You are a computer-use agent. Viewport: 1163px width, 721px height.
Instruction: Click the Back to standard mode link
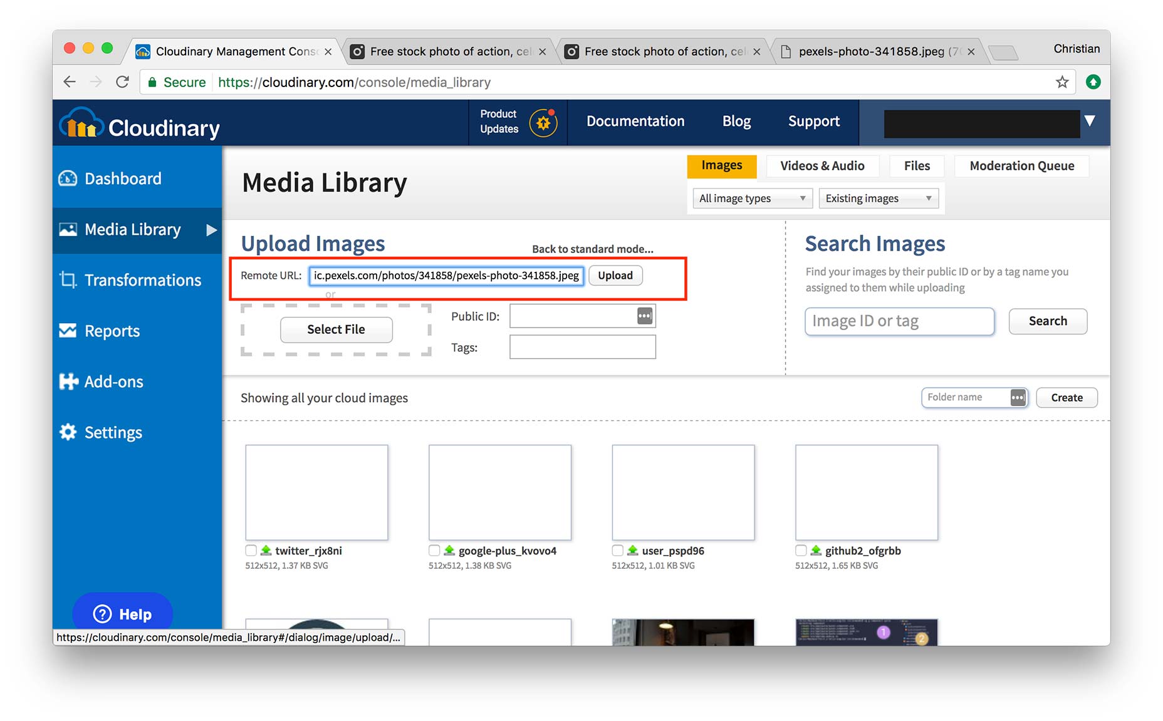[592, 249]
